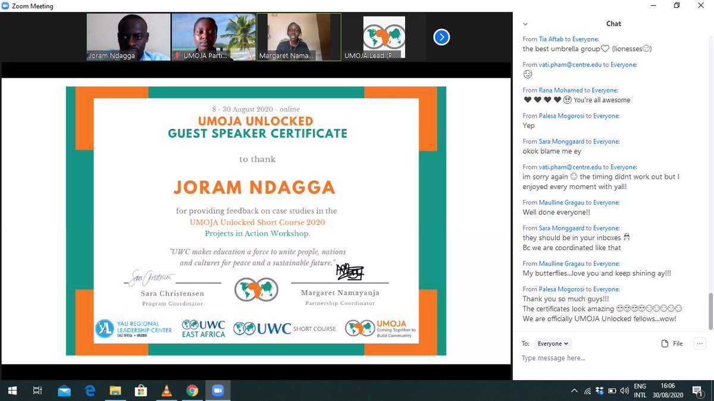This screenshot has height=401, width=714.
Task: Click sender 'Sara Monggaard' above 'okok blame me ey'
Action: (562, 141)
